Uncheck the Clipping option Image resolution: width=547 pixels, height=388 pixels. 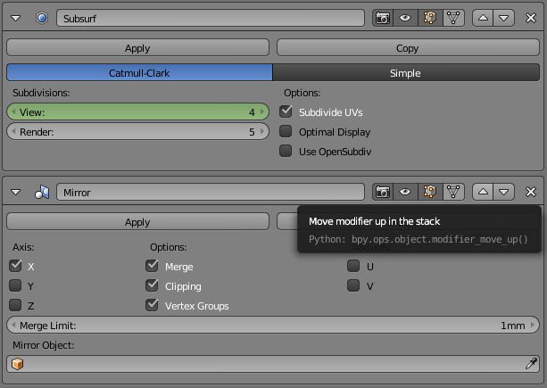click(x=152, y=285)
